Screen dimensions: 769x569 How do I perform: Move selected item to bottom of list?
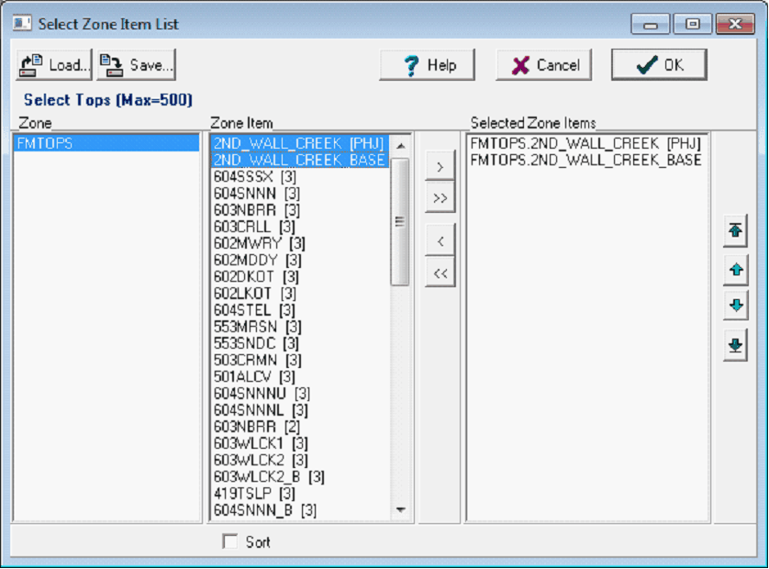(x=734, y=345)
